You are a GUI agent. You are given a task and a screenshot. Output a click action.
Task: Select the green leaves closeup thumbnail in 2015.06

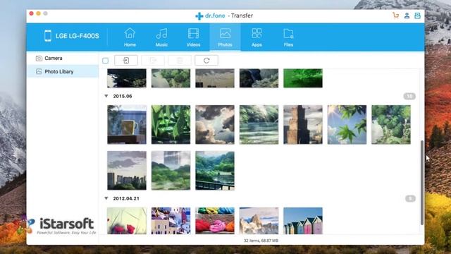point(171,124)
